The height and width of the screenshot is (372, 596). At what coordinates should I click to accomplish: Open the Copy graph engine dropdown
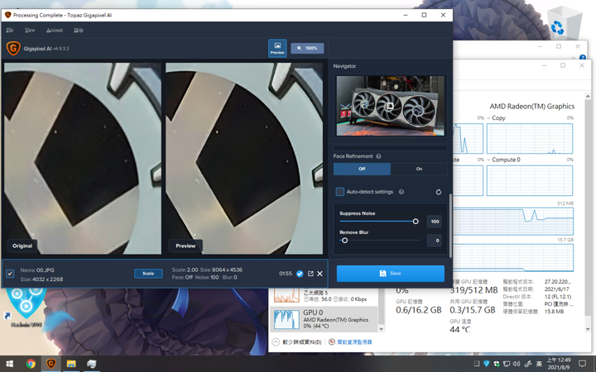(x=489, y=118)
